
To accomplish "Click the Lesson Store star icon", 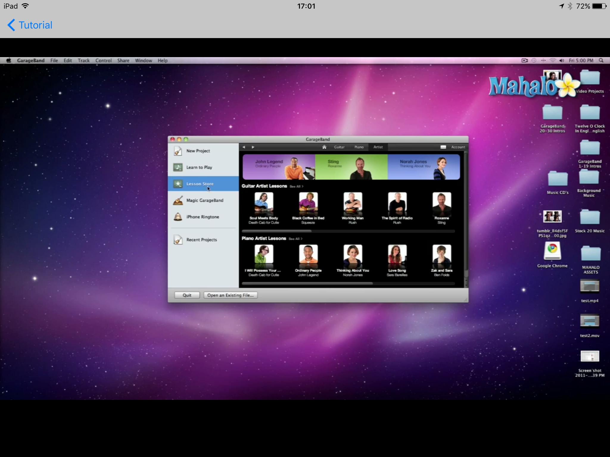I will click(x=178, y=184).
